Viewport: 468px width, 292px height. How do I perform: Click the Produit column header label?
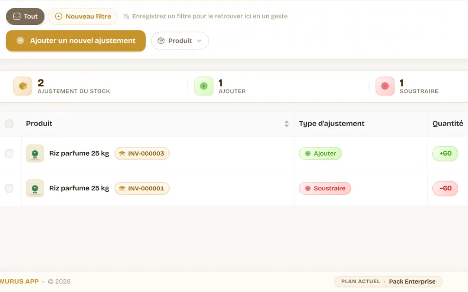[39, 124]
